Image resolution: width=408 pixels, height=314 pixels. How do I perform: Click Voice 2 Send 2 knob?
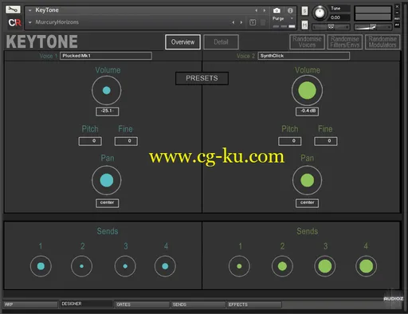282,266
